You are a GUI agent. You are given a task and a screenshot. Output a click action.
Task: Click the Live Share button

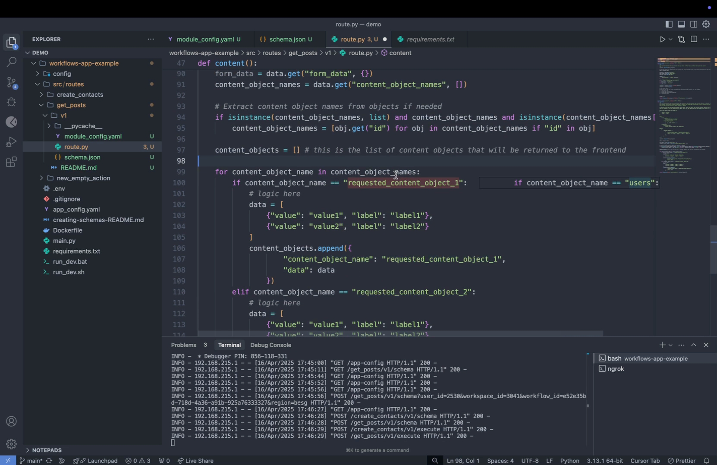click(195, 461)
